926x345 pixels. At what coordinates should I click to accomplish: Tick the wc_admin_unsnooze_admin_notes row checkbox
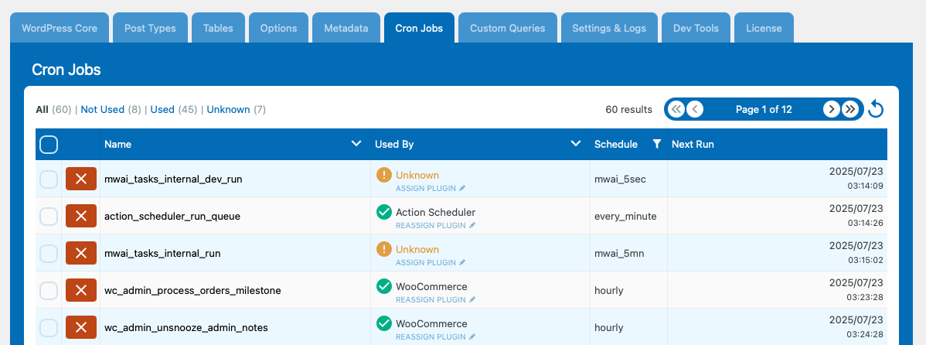point(49,327)
